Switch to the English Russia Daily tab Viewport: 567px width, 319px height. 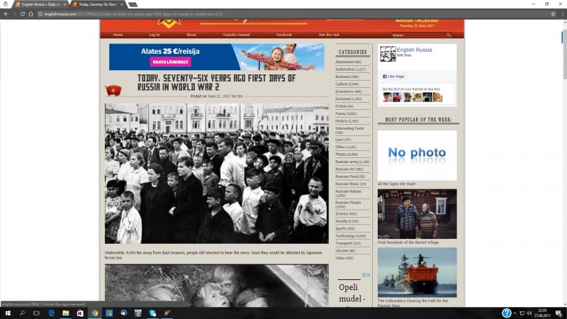[39, 4]
